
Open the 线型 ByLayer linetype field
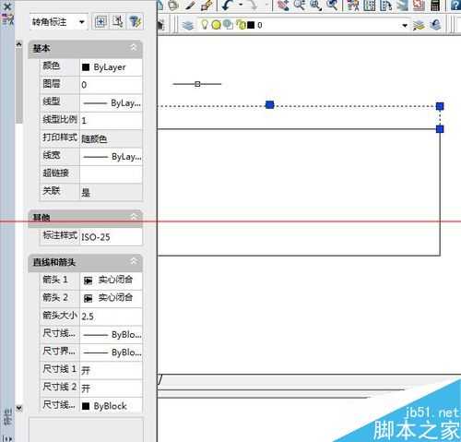[x=111, y=102]
